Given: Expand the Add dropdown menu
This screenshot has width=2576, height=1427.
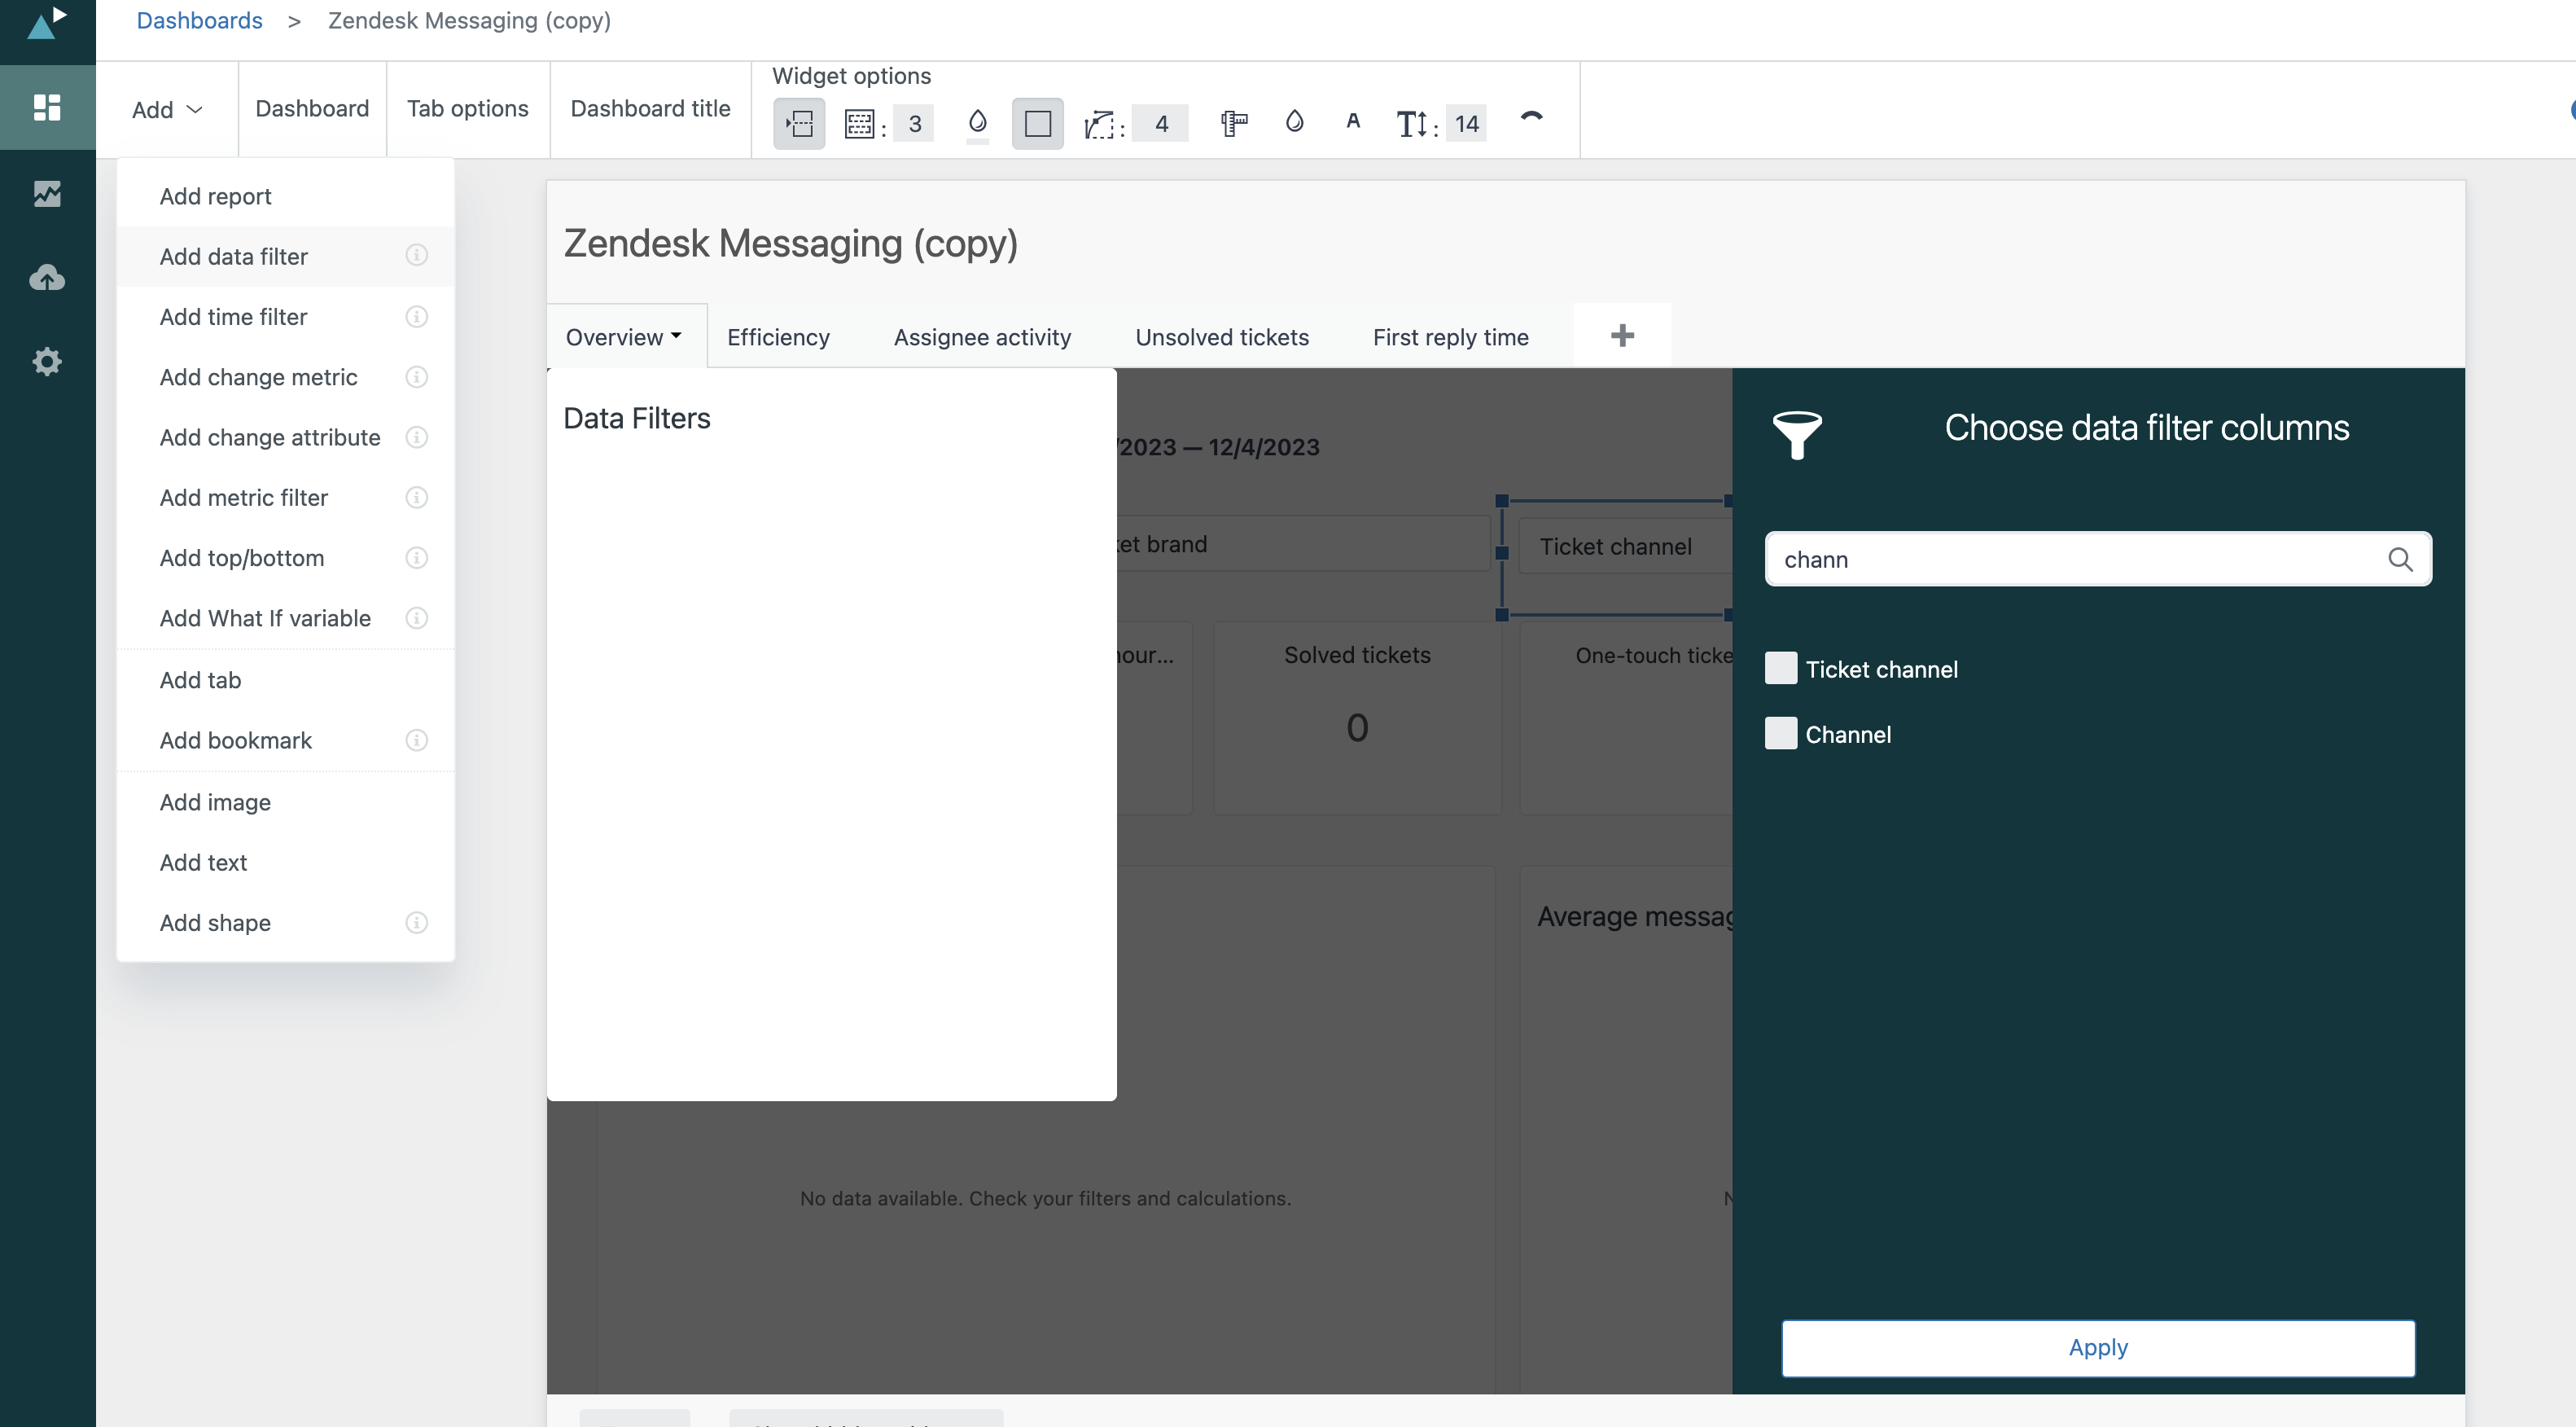Looking at the screenshot, I should coord(167,109).
